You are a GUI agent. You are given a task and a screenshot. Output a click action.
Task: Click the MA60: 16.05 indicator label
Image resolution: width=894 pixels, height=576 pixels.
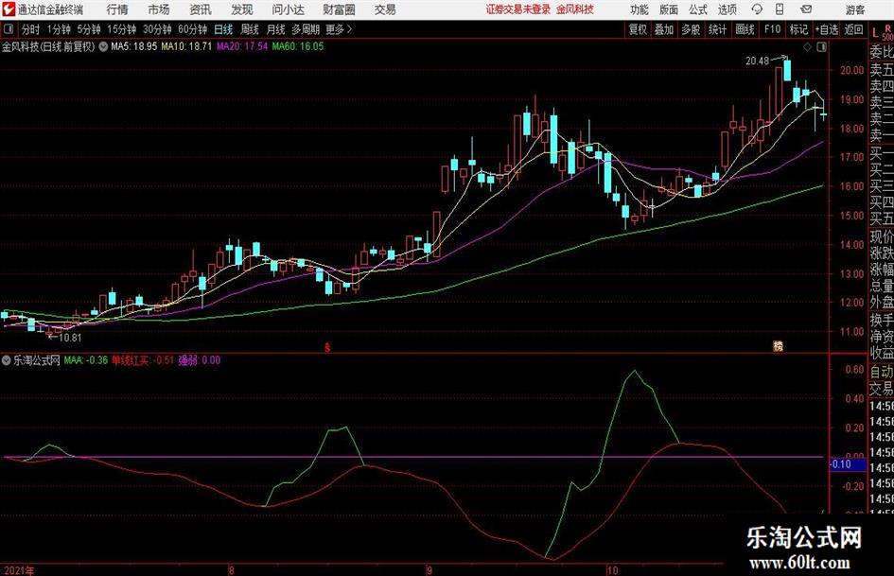[x=298, y=46]
